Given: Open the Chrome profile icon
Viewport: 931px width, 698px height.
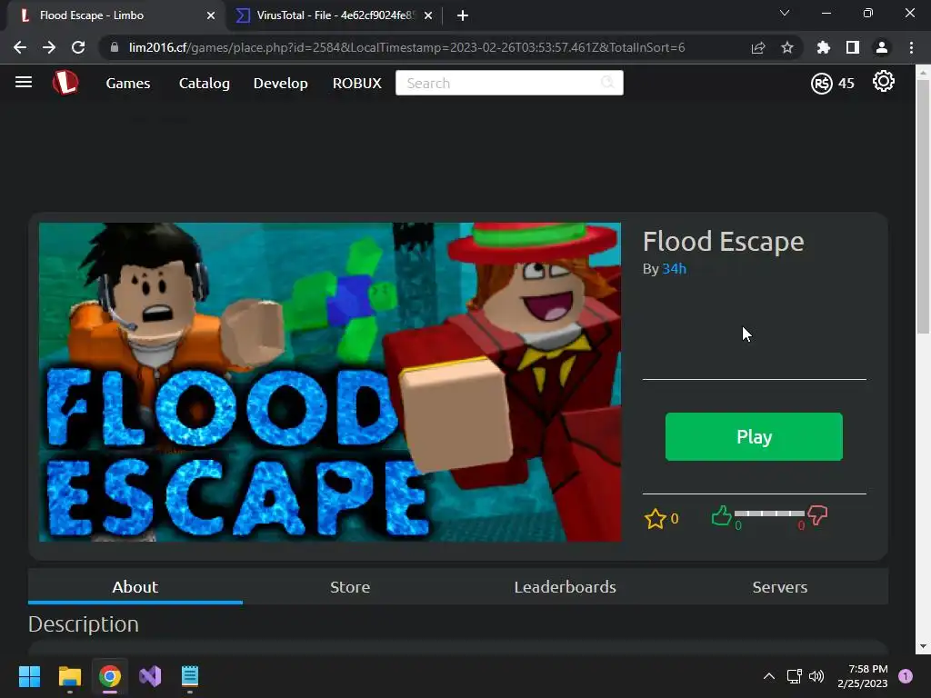Looking at the screenshot, I should point(882,47).
